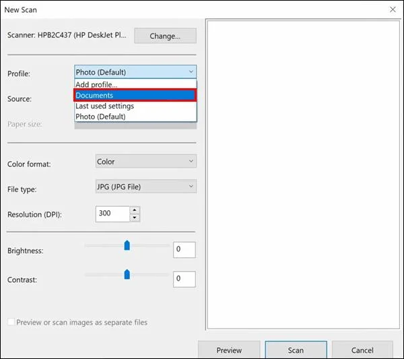The width and height of the screenshot is (404, 359).
Task: Select Photo (Default) entry in the open list
Action: pyautogui.click(x=135, y=117)
